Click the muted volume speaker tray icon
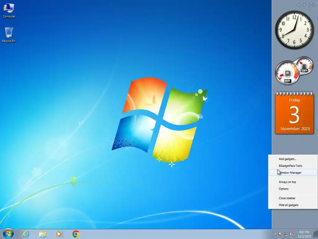Image resolution: width=318 pixels, height=239 pixels. click(292, 234)
